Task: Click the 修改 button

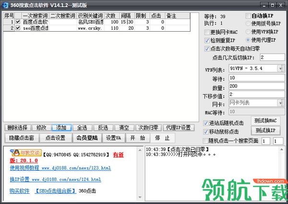Action: (x=41, y=128)
